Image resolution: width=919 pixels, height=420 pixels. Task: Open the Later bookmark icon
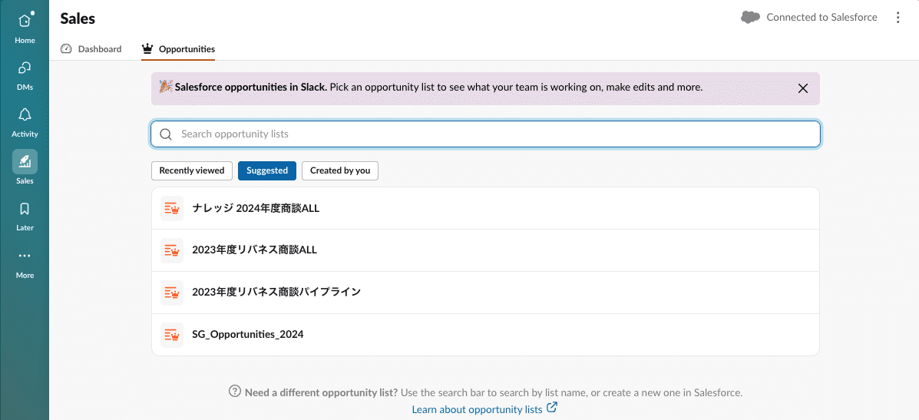25,209
